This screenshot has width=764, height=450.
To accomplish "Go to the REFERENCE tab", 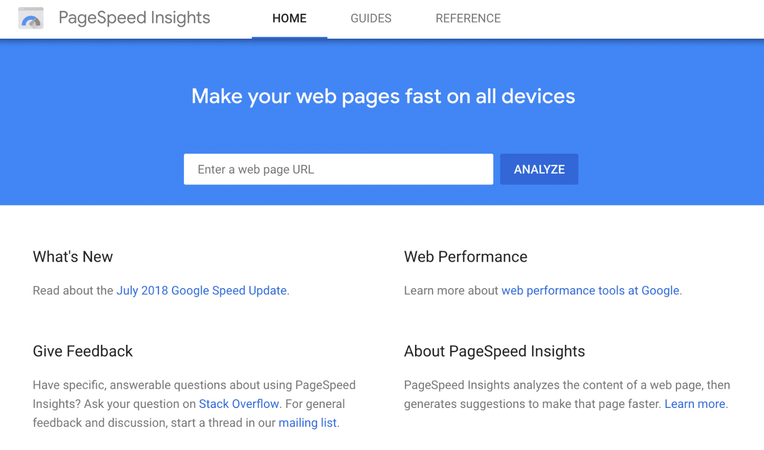I will pyautogui.click(x=468, y=19).
